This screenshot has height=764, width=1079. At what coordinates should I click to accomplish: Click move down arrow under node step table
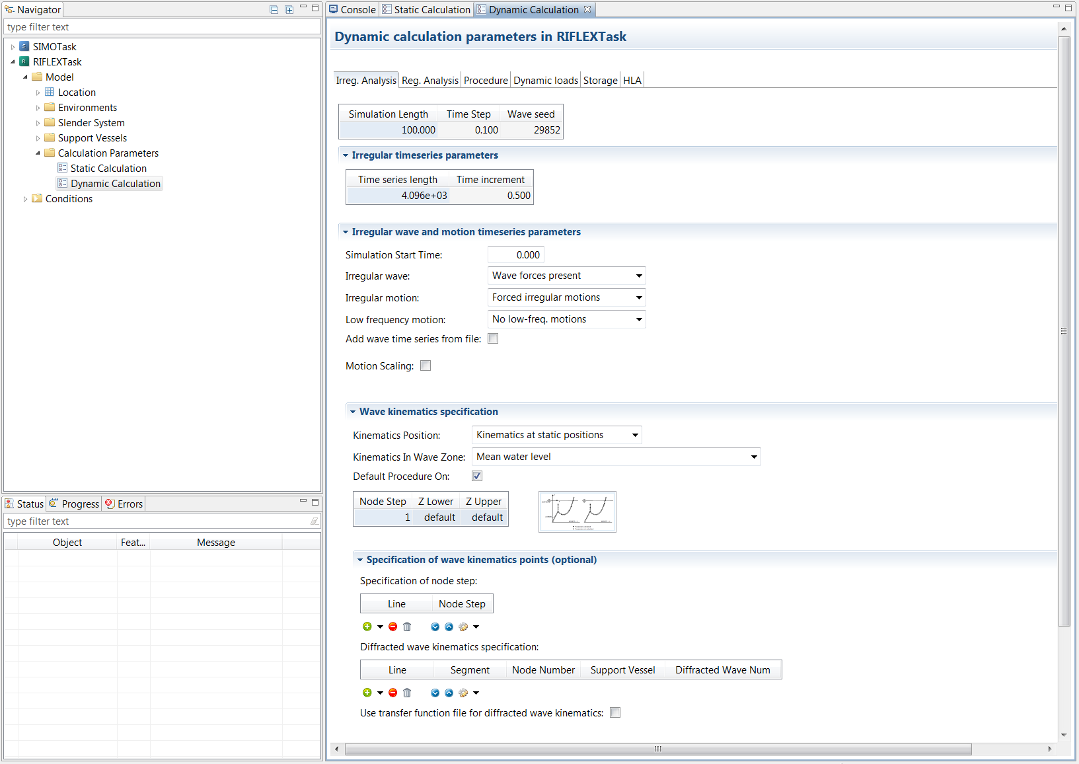click(435, 627)
